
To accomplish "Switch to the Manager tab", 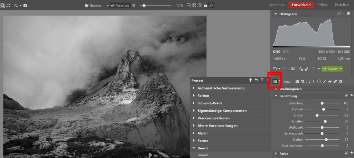I will 277,5.
